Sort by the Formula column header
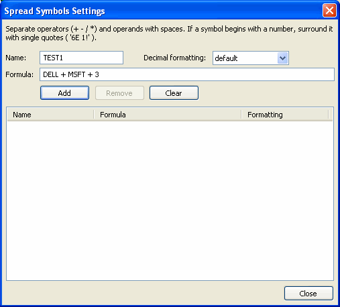The height and width of the screenshot is (307, 340). (x=168, y=115)
